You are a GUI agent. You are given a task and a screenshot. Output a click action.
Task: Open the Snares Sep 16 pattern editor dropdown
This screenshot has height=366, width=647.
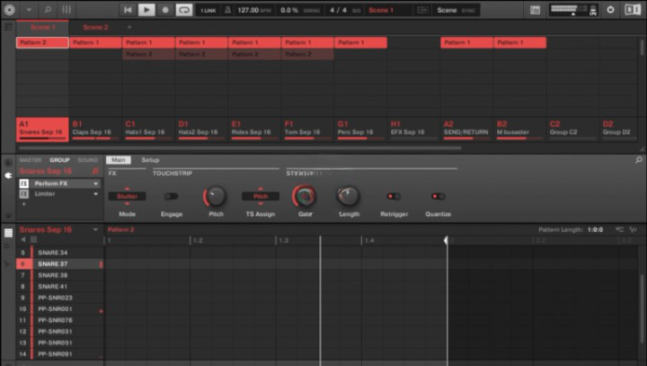pyautogui.click(x=95, y=229)
